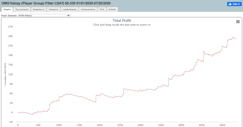The height and width of the screenshot is (127, 243).
Task: Open the Publish tab
Action: (112, 9)
